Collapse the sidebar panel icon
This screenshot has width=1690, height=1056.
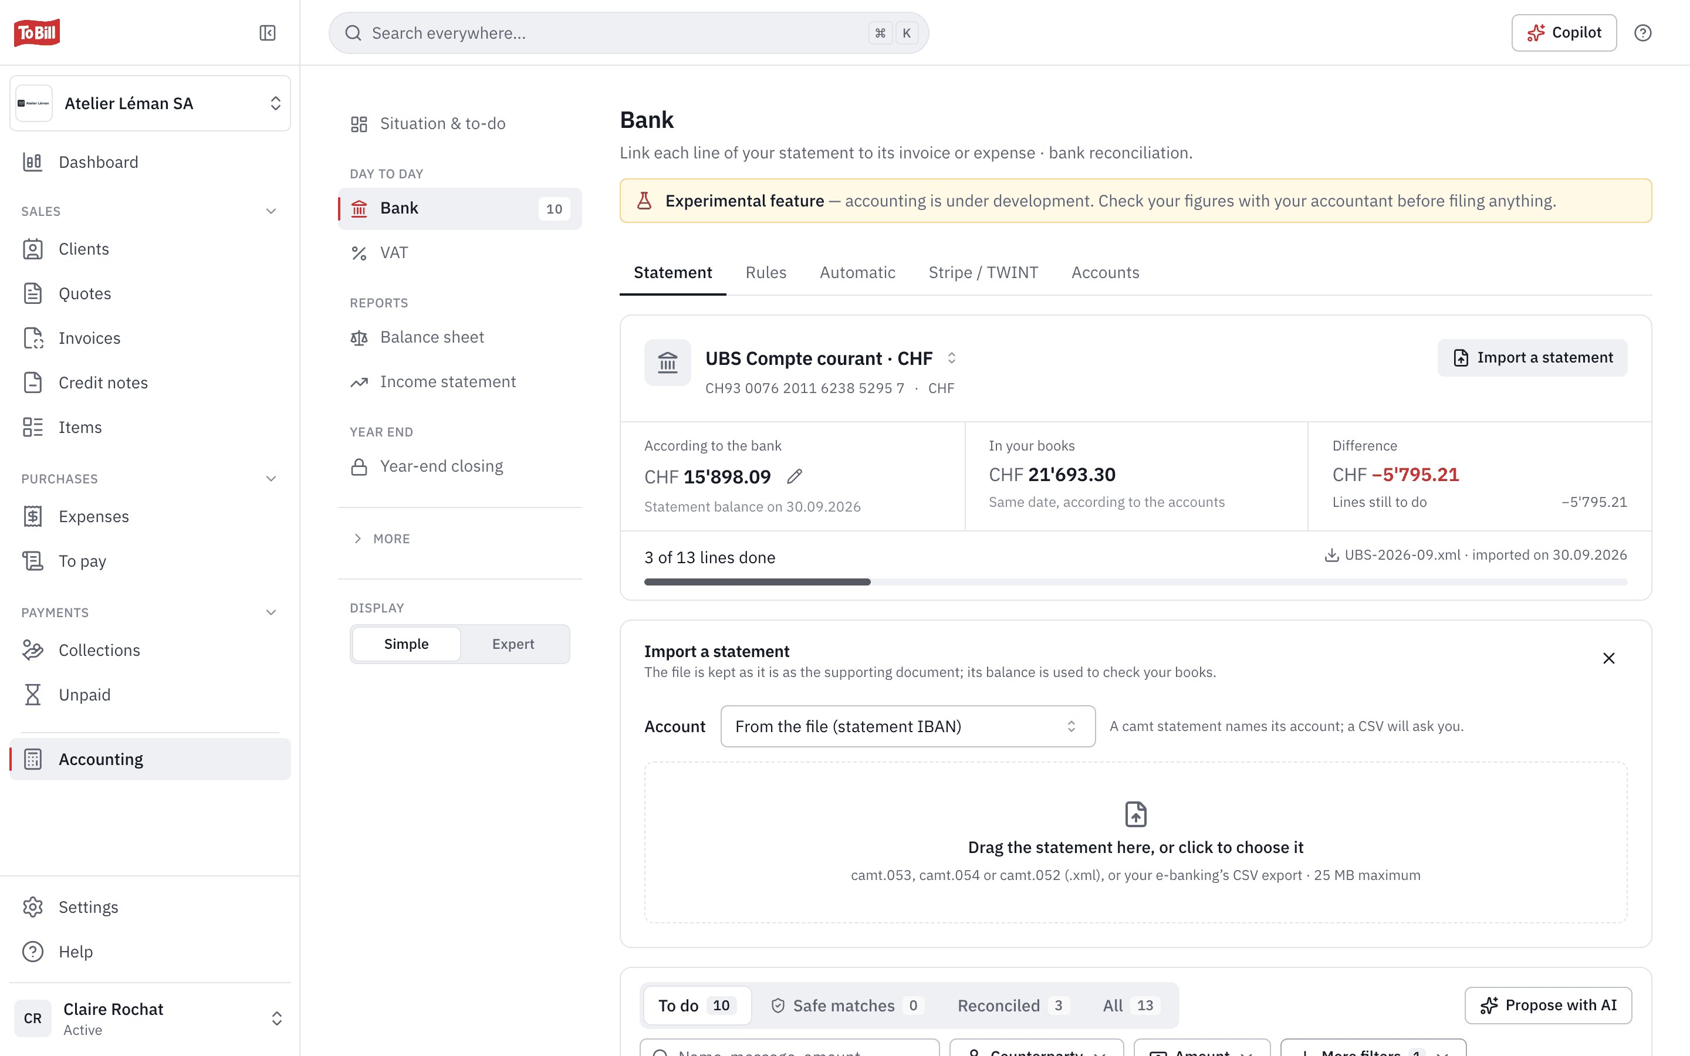(x=268, y=33)
